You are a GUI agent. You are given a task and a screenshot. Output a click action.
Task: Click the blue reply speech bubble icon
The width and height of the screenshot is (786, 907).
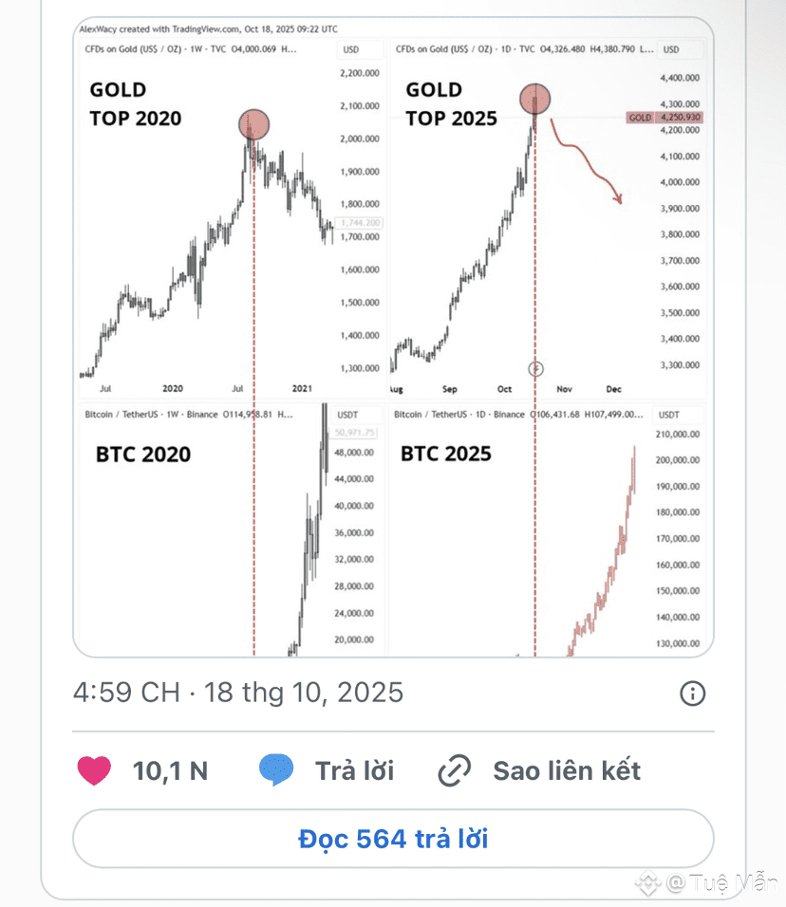276,770
